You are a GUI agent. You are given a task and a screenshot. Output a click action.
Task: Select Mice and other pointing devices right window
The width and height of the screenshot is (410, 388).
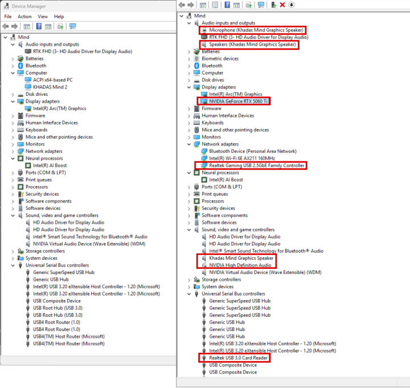point(235,130)
